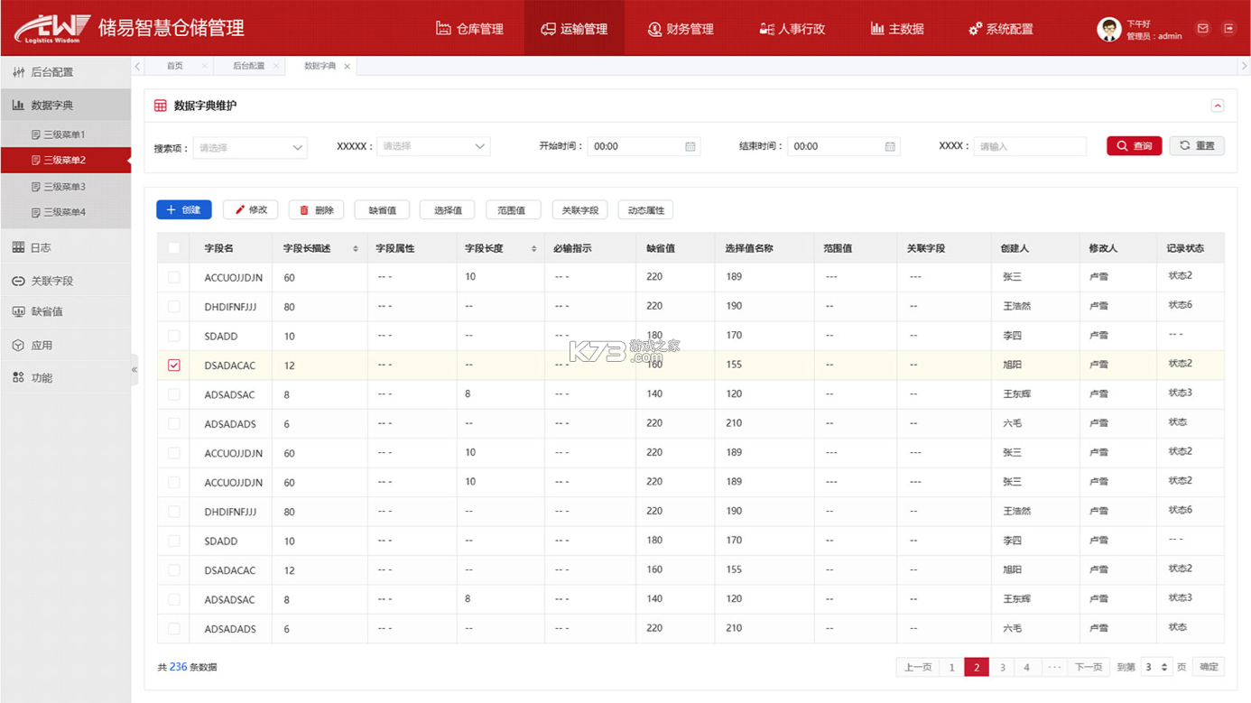Viewport: 1251px width, 703px height.
Task: Click the admin user avatar
Action: point(1108,29)
